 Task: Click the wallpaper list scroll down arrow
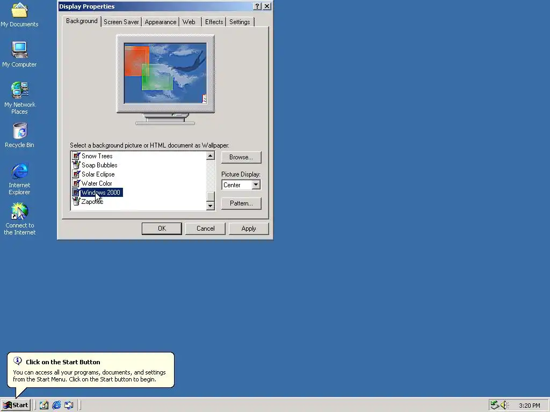211,205
